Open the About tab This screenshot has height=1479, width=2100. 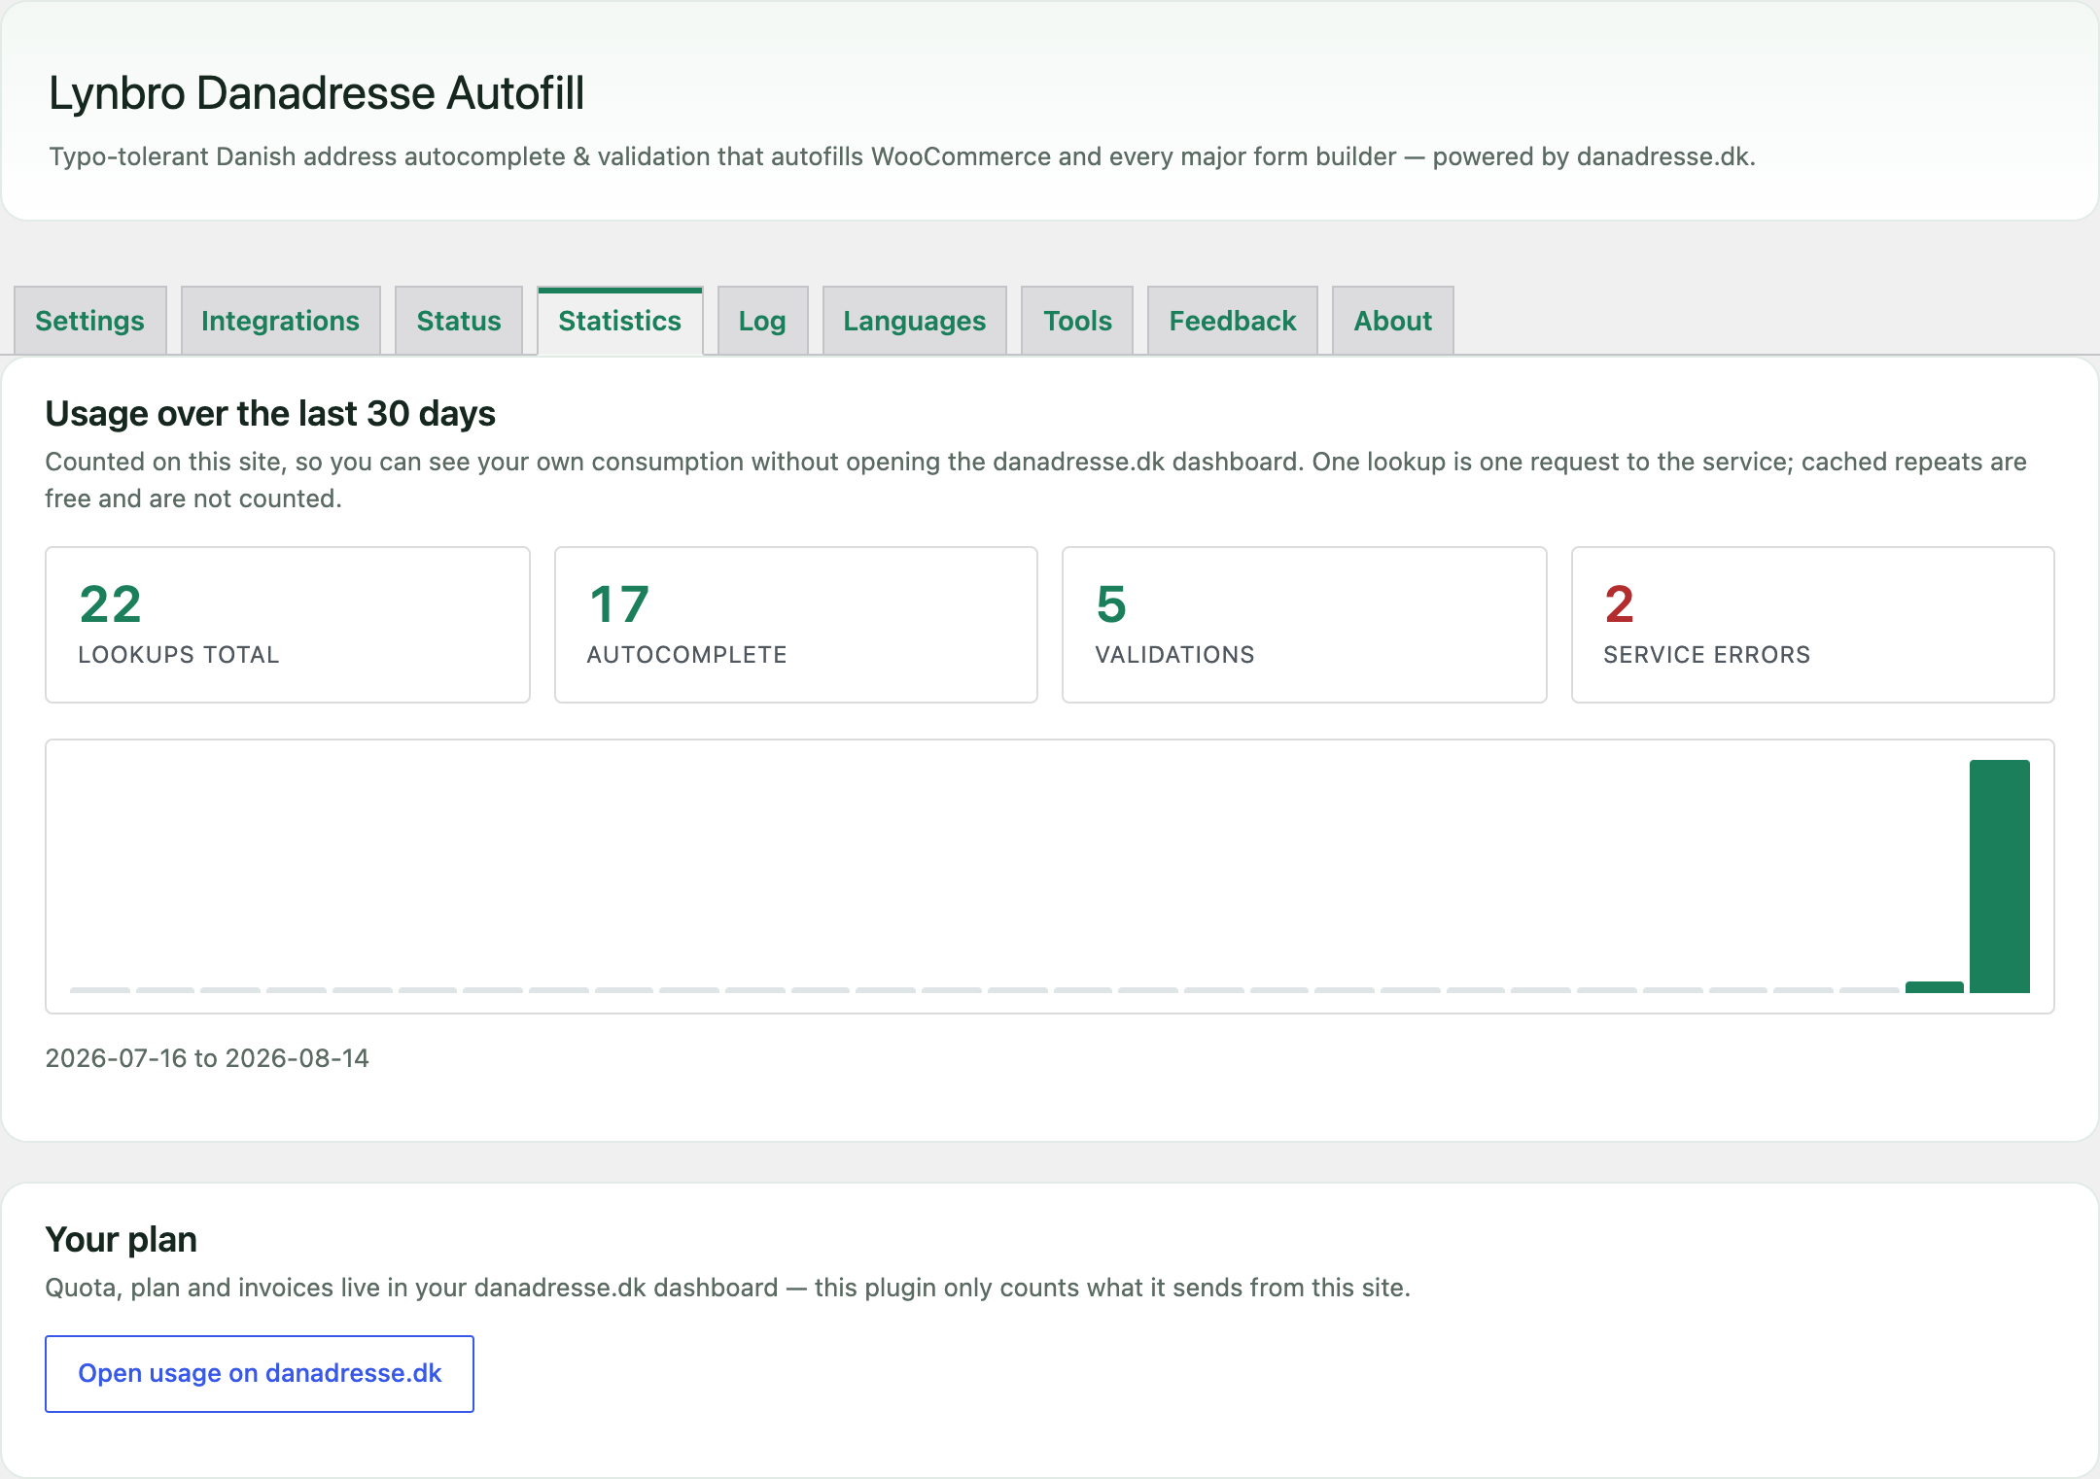pos(1393,321)
